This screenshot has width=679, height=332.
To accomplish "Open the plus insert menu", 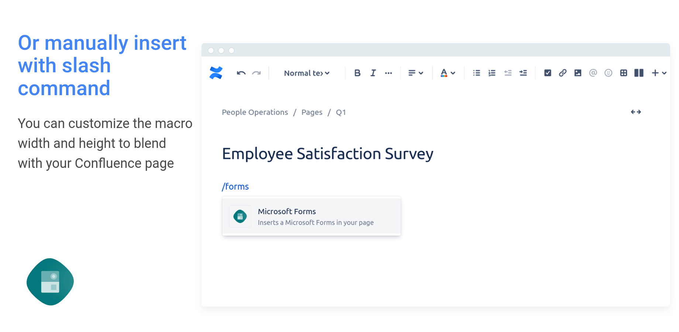I will pos(659,73).
